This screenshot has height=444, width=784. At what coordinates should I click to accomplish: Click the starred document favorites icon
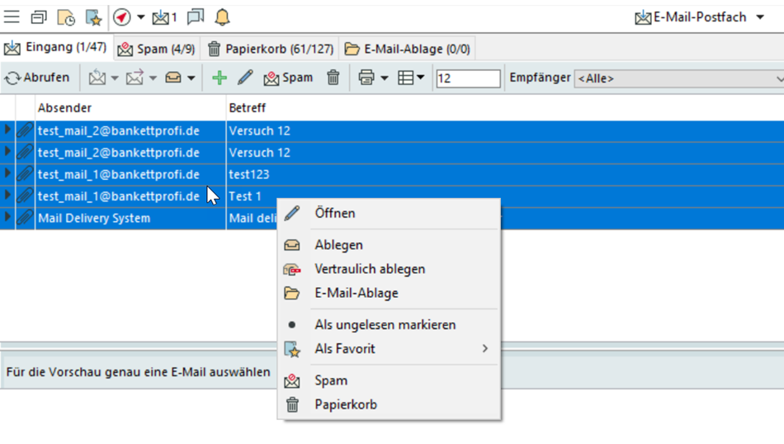(93, 17)
